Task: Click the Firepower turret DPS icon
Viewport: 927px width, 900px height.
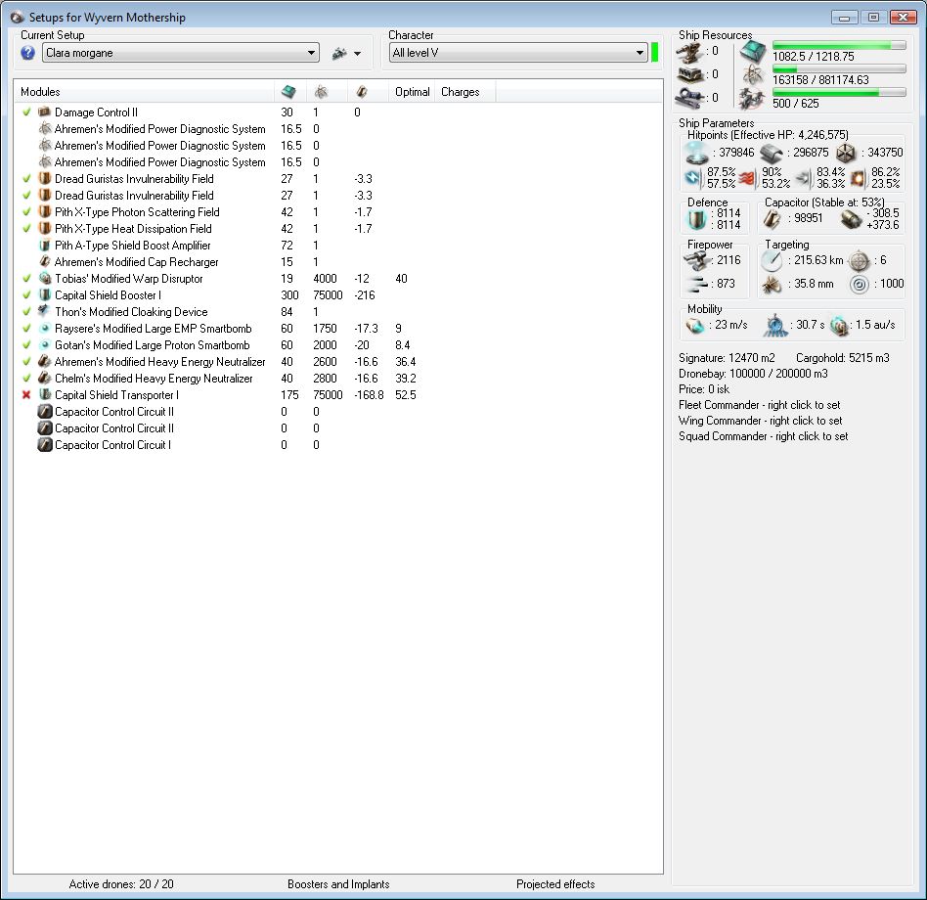Action: pos(696,260)
